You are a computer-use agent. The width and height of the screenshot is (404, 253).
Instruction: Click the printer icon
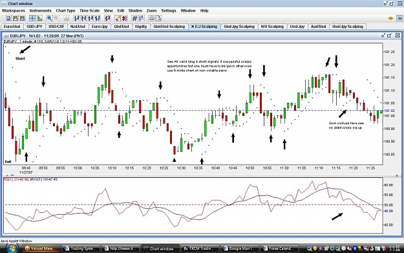click(x=152, y=18)
